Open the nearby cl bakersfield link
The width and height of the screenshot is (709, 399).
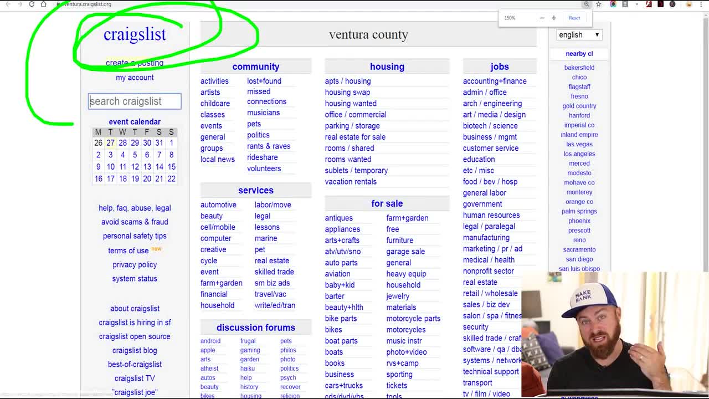pos(579,68)
